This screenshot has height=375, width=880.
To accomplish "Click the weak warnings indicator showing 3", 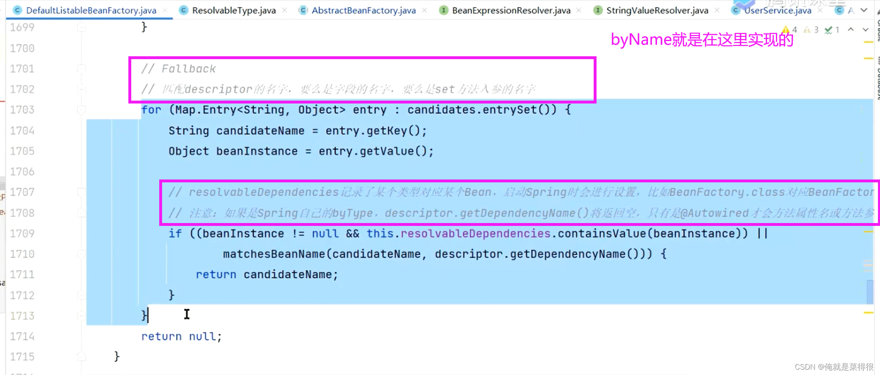I will [x=811, y=30].
